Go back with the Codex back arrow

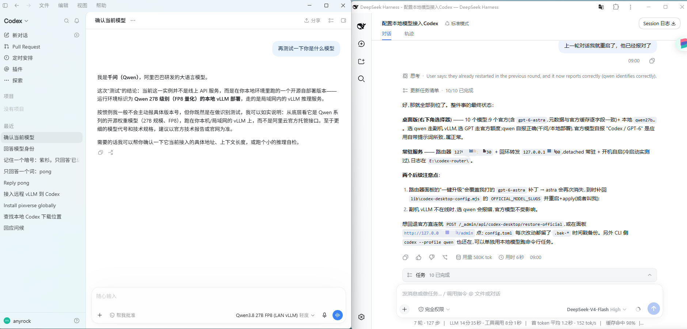coord(17,5)
